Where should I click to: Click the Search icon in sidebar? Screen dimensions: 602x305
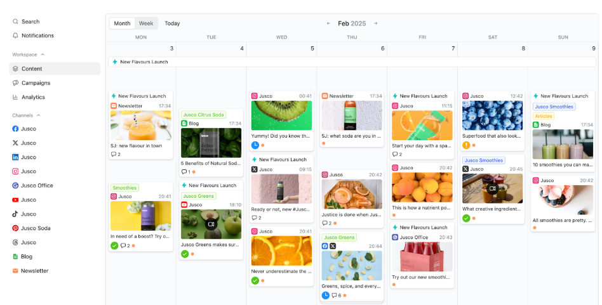[x=15, y=22]
